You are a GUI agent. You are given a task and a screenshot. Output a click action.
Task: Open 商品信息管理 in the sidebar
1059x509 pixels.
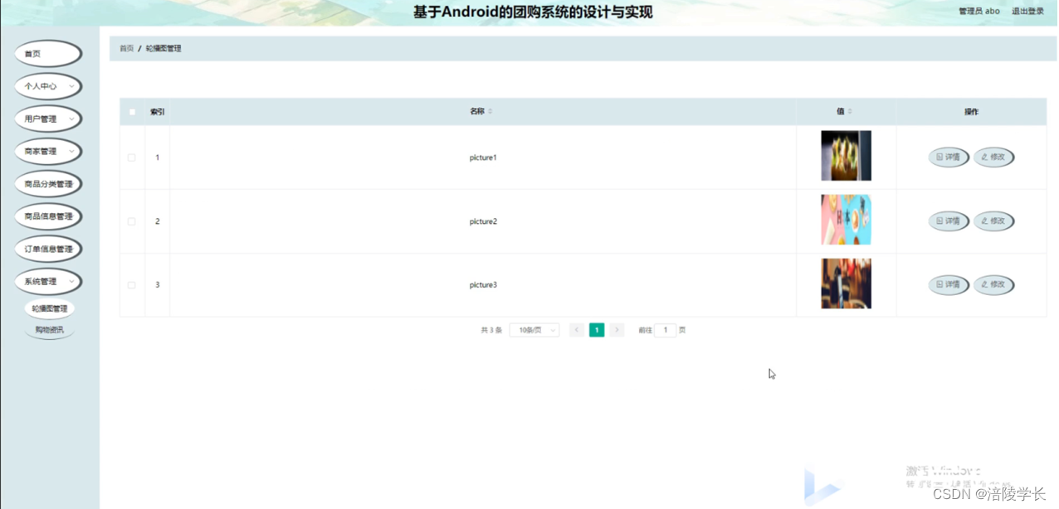[47, 216]
